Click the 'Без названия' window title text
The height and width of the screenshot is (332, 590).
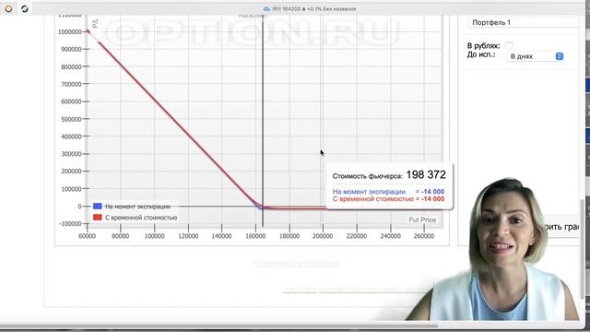click(x=339, y=8)
